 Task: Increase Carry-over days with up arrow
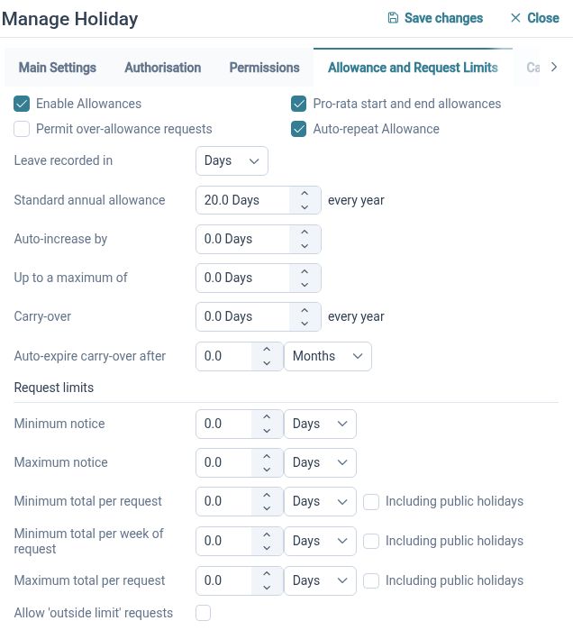coord(305,310)
